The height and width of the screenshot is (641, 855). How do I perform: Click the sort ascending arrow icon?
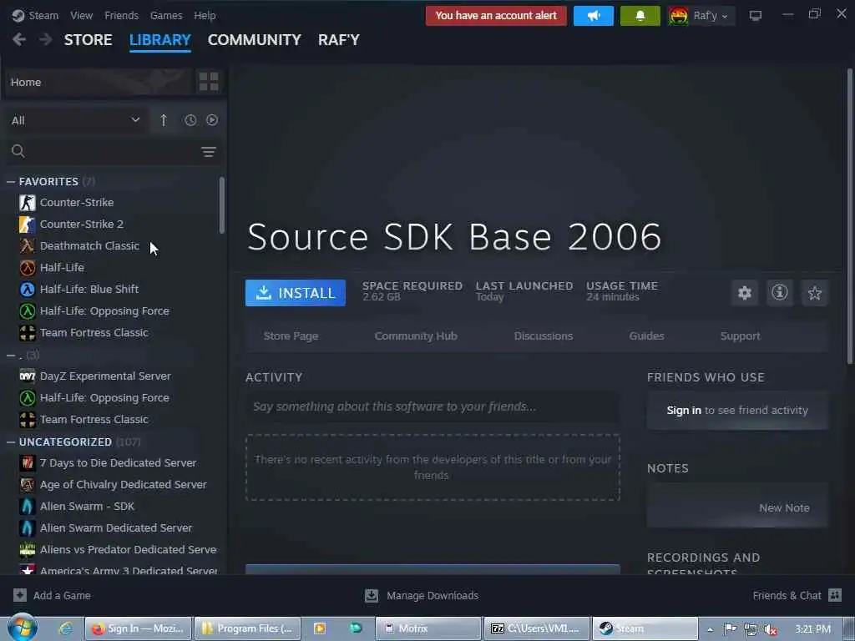click(164, 120)
